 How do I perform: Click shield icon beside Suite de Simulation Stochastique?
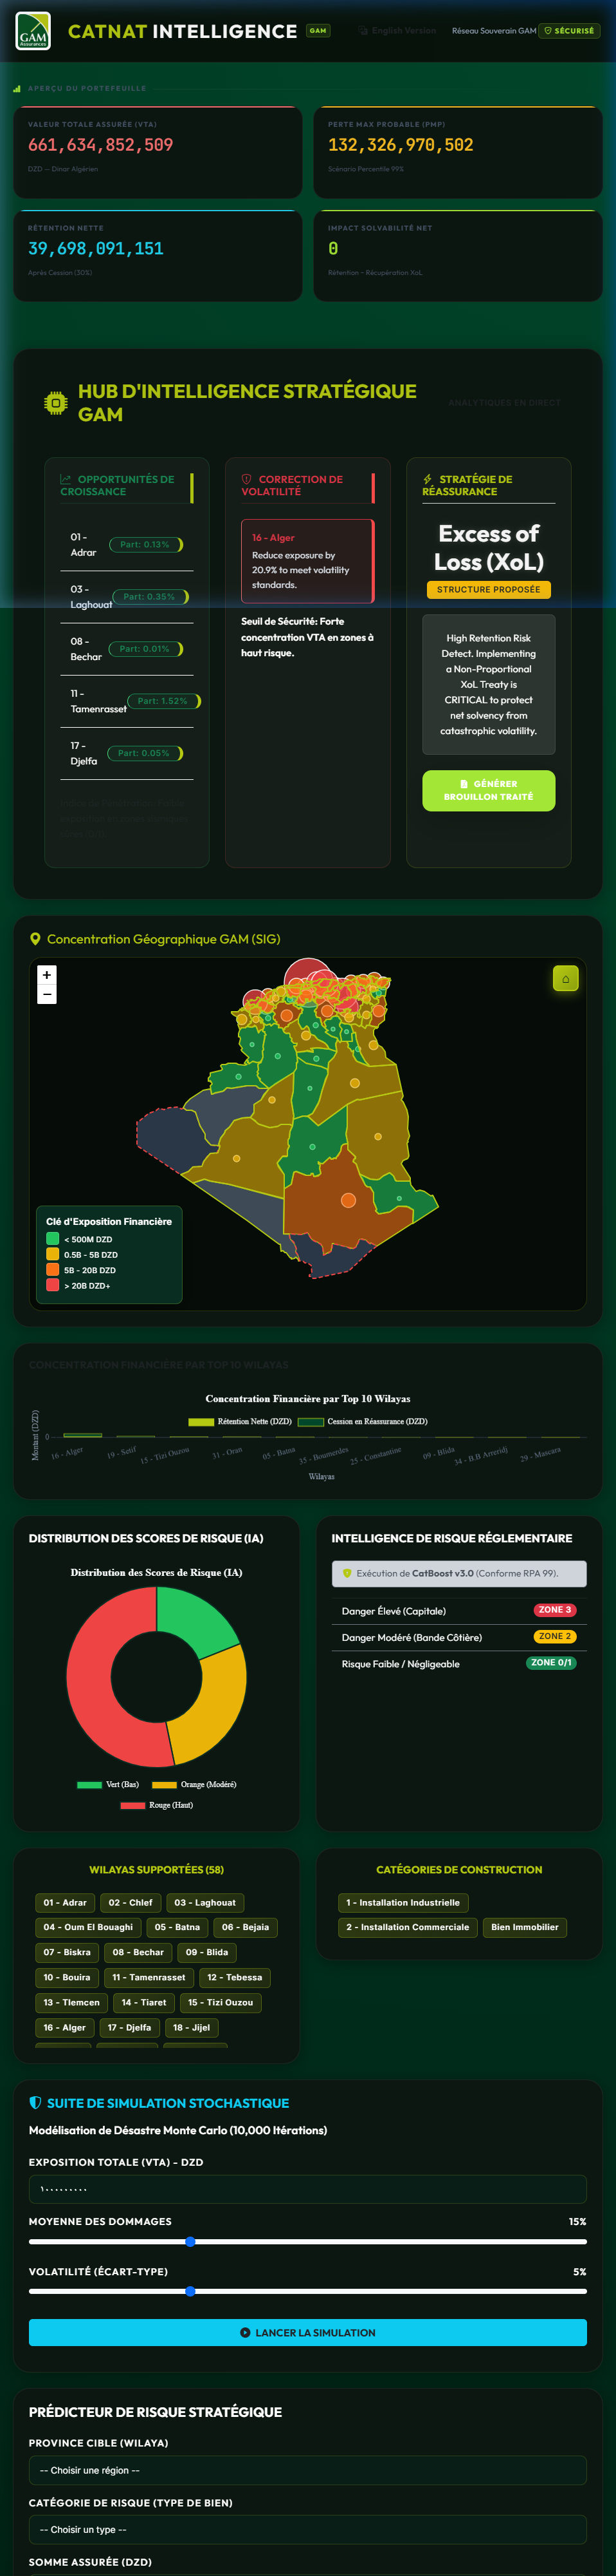click(x=36, y=2102)
